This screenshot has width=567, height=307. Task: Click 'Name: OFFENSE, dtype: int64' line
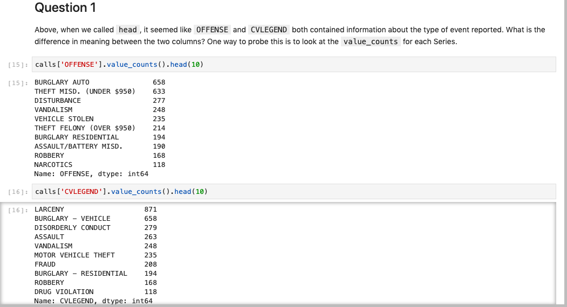[91, 174]
